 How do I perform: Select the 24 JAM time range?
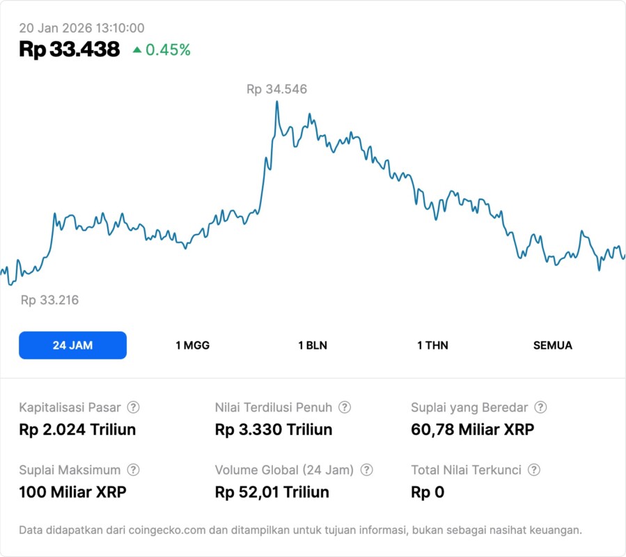point(72,345)
